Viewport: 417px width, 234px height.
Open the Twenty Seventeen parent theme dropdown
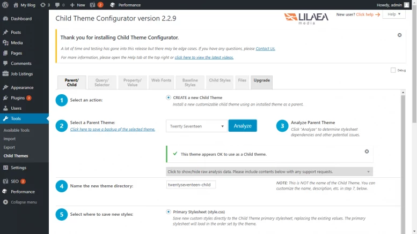pos(196,126)
